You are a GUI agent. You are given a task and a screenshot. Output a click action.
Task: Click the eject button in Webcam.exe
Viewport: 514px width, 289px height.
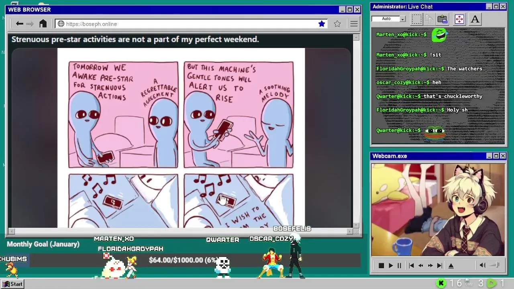[x=451, y=265]
